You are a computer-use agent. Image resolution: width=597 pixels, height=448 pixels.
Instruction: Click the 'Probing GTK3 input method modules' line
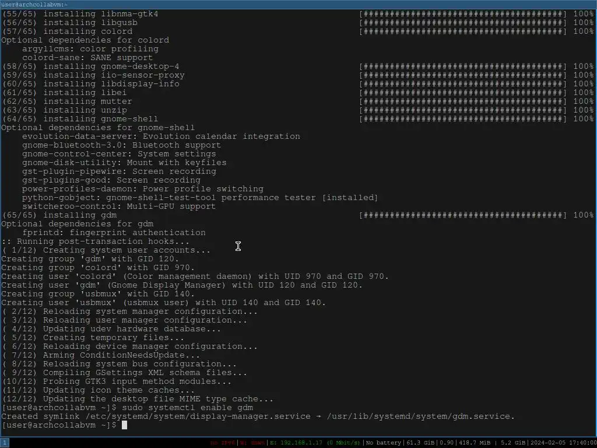tap(117, 381)
